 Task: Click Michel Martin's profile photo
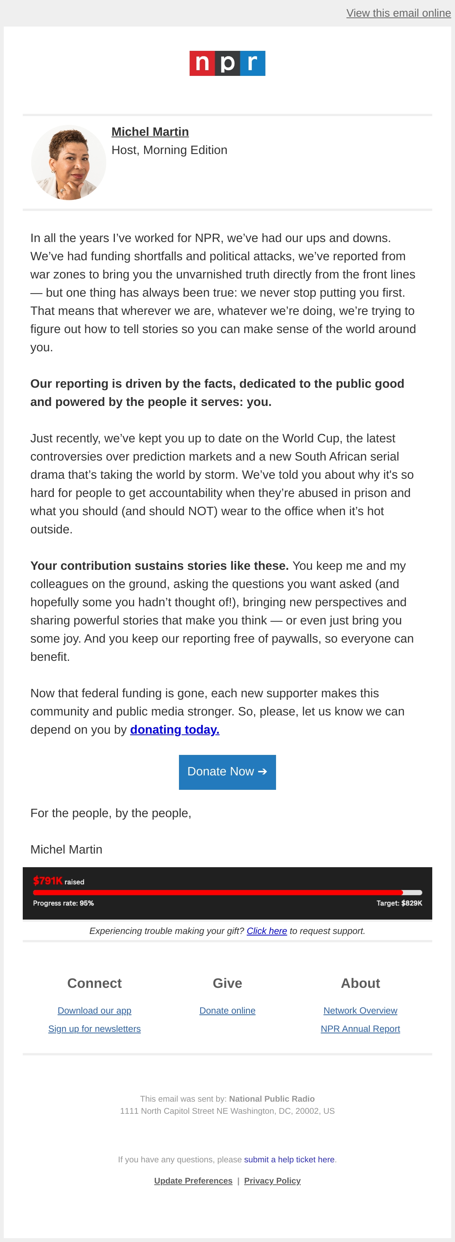(69, 162)
